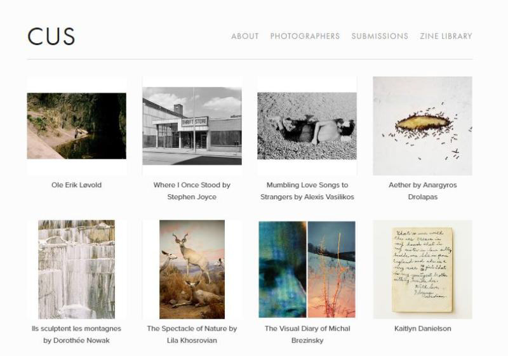Open Mumbling Love Songs to Strangers caption
This screenshot has width=508, height=356.
tap(307, 191)
